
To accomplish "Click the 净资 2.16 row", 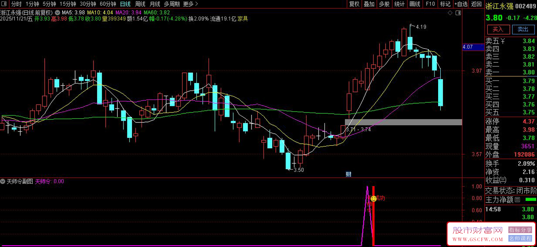I will [510, 172].
